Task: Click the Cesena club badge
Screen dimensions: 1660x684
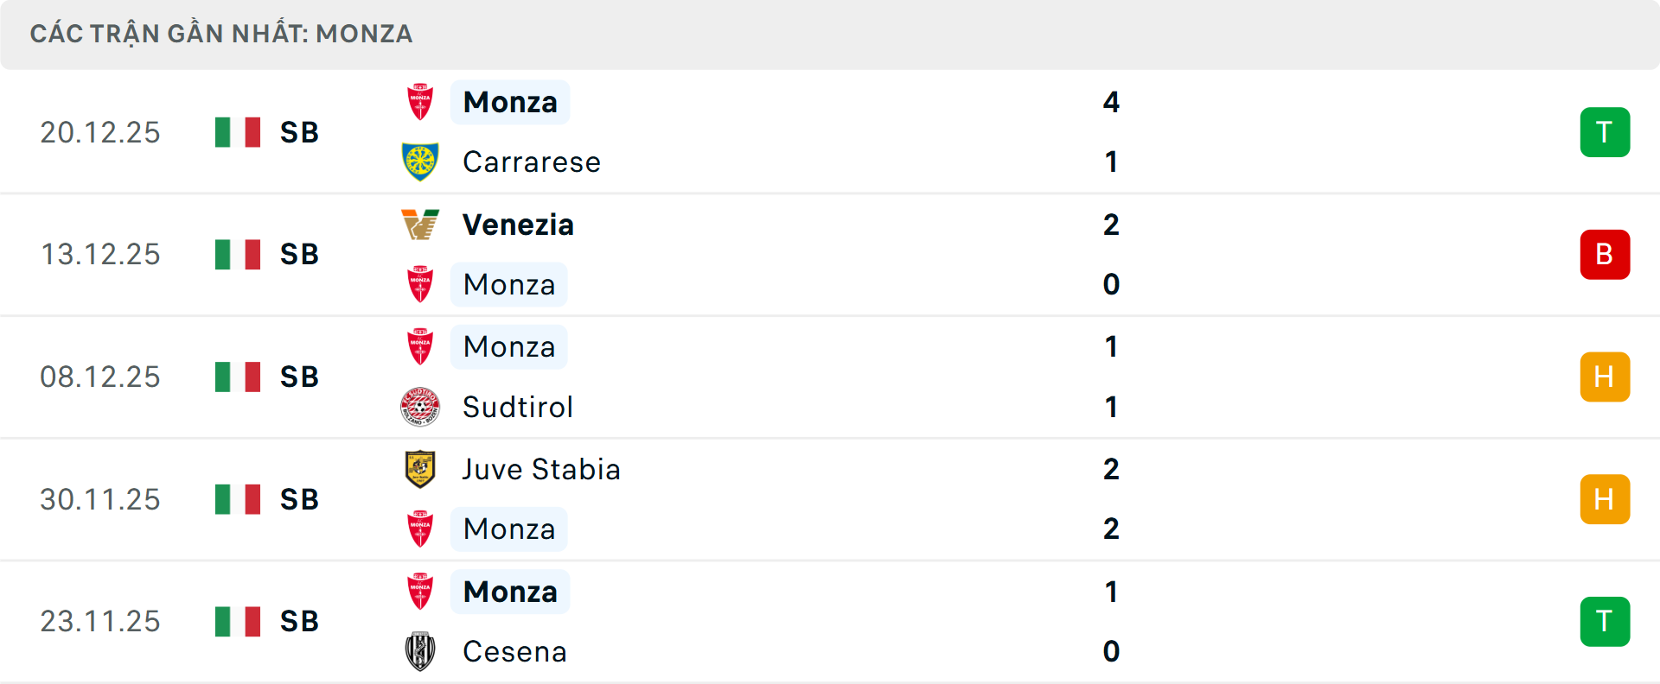Action: (420, 651)
